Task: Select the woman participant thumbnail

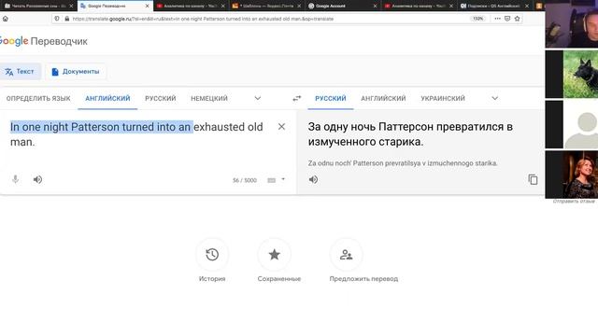Action: (x=571, y=175)
